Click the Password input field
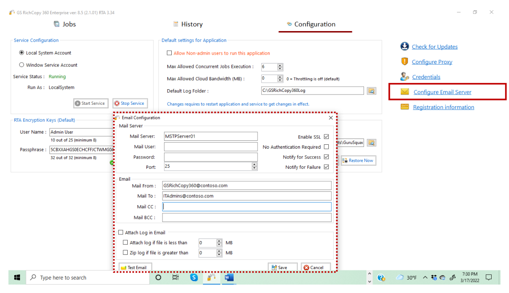 pos(211,157)
